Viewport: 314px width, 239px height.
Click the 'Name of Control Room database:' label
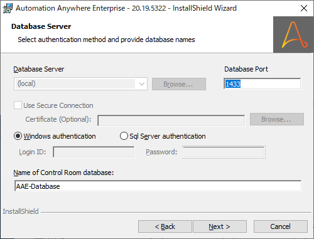coord(63,173)
